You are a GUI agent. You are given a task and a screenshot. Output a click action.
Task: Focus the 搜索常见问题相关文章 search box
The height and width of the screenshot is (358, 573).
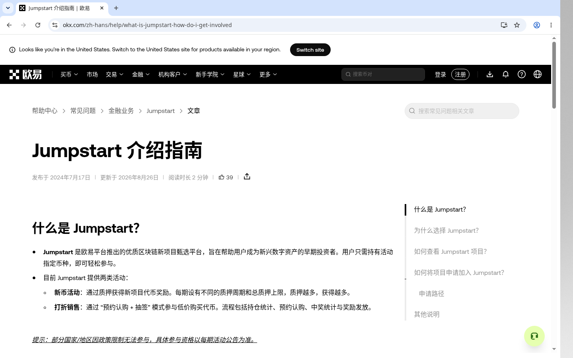(x=462, y=111)
